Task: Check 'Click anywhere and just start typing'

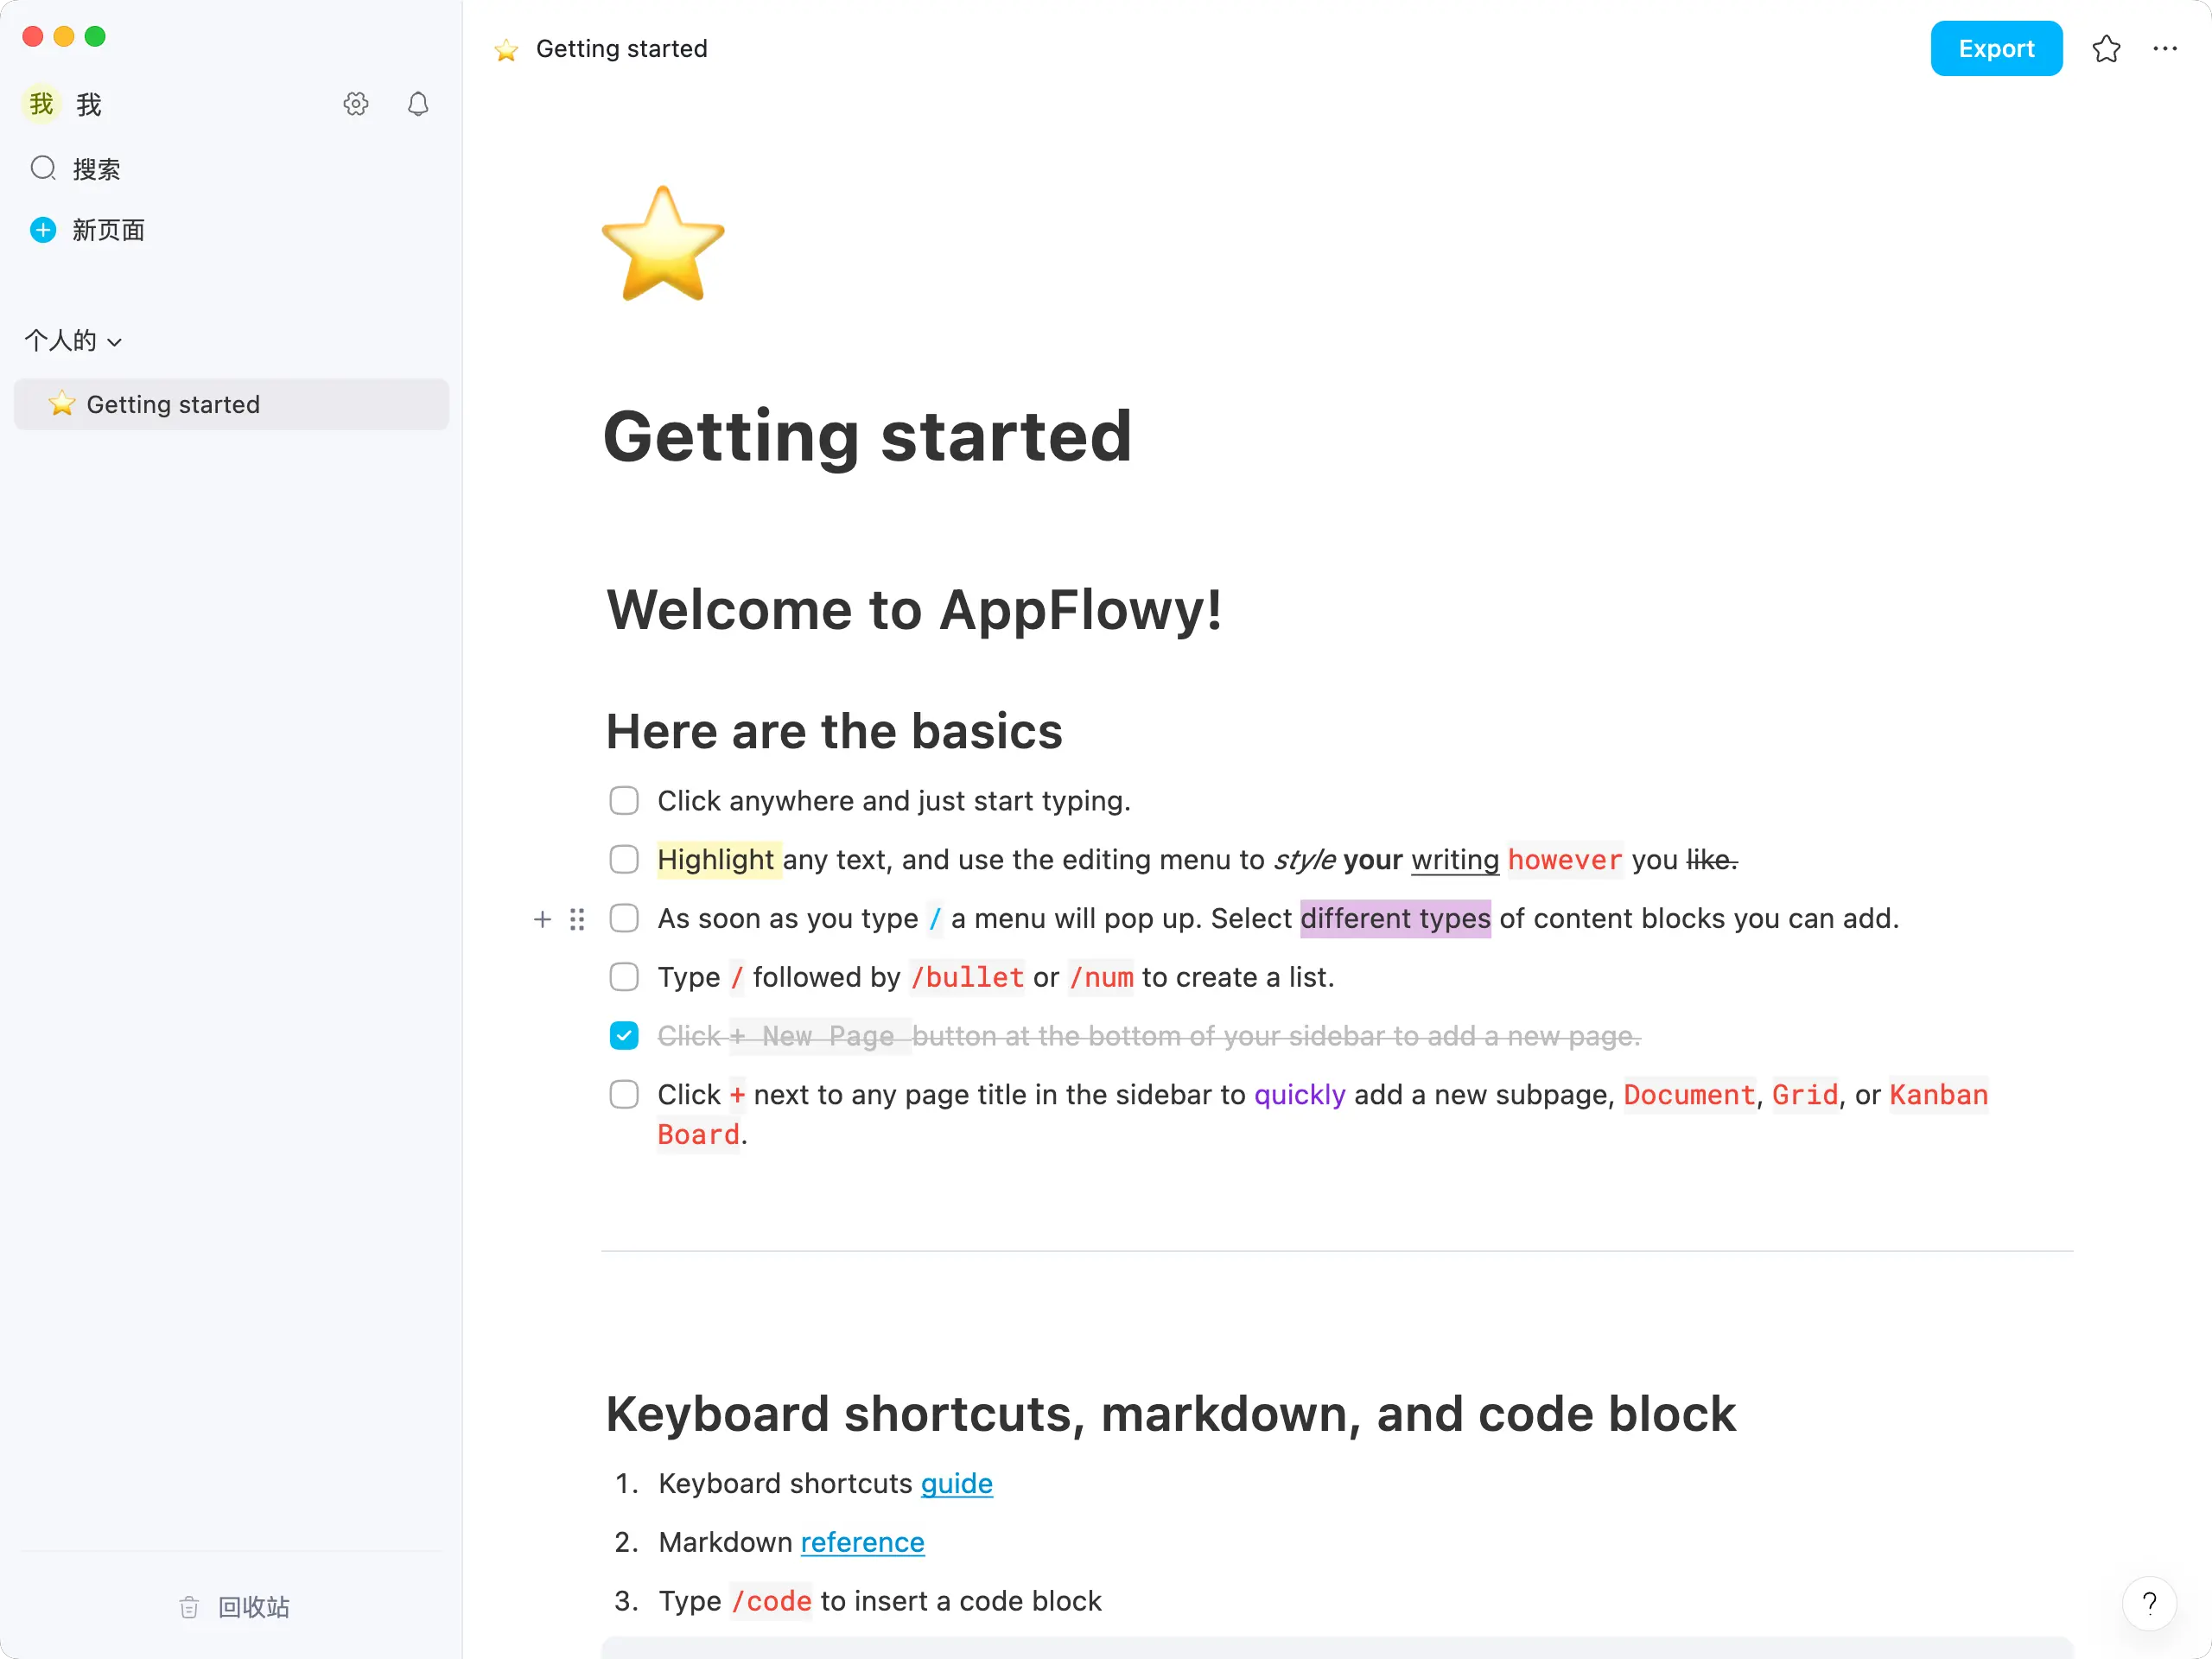Action: pyautogui.click(x=624, y=801)
